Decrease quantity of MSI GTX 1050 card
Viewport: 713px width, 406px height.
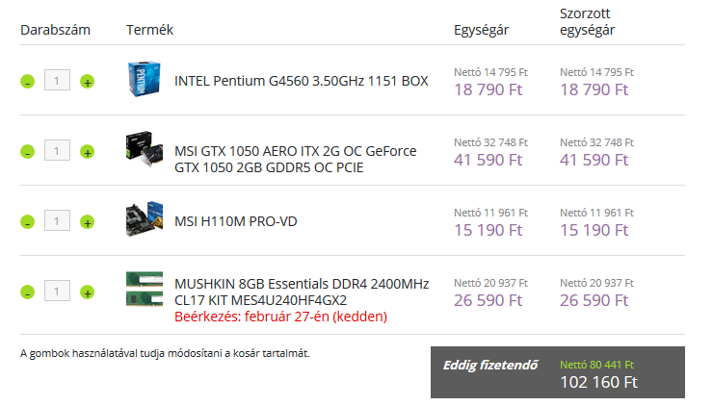[x=27, y=151]
